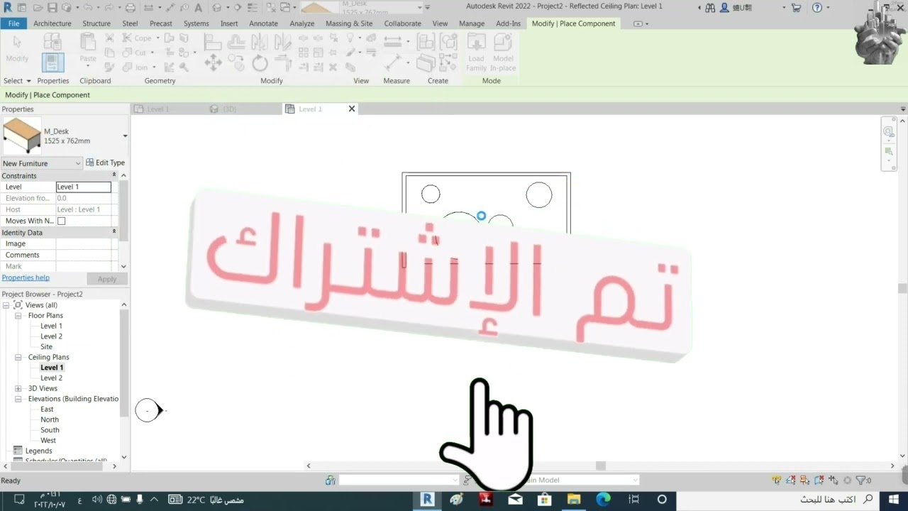Collapse the Ceiling Plans tree node
Screen dimensions: 908x511
(18, 358)
